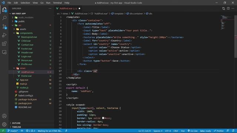Open the Extensions view

4,44
